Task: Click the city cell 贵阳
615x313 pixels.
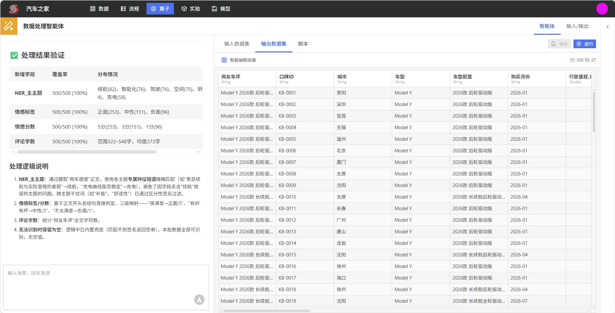Action: pos(363,93)
